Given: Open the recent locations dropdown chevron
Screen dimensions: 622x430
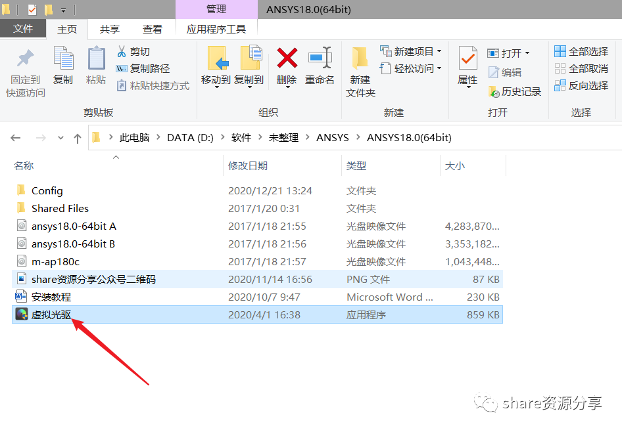Looking at the screenshot, I should [60, 138].
